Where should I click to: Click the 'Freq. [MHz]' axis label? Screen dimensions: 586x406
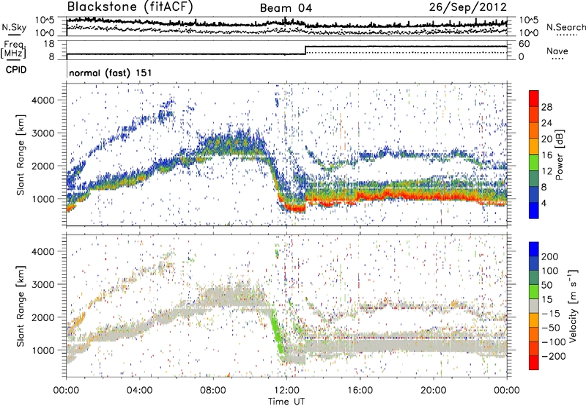point(13,50)
